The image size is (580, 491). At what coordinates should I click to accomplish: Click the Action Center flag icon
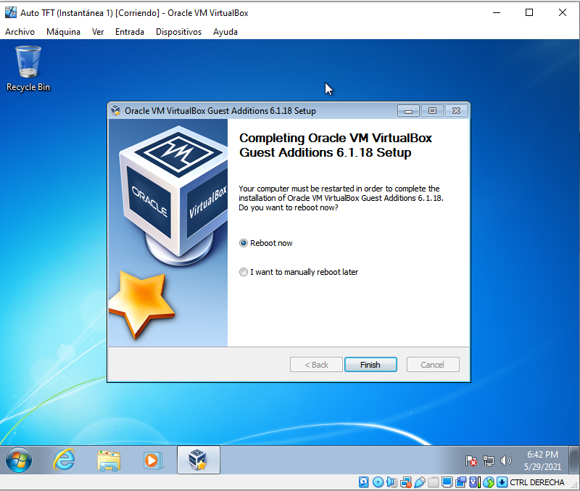click(472, 461)
